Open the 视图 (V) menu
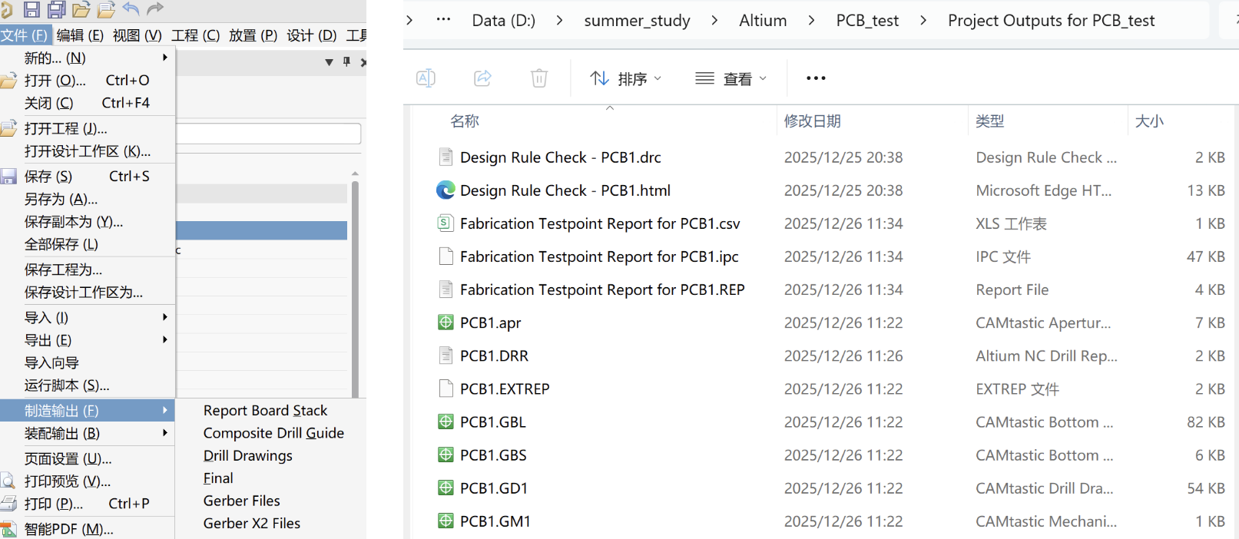Image resolution: width=1239 pixels, height=539 pixels. (137, 35)
